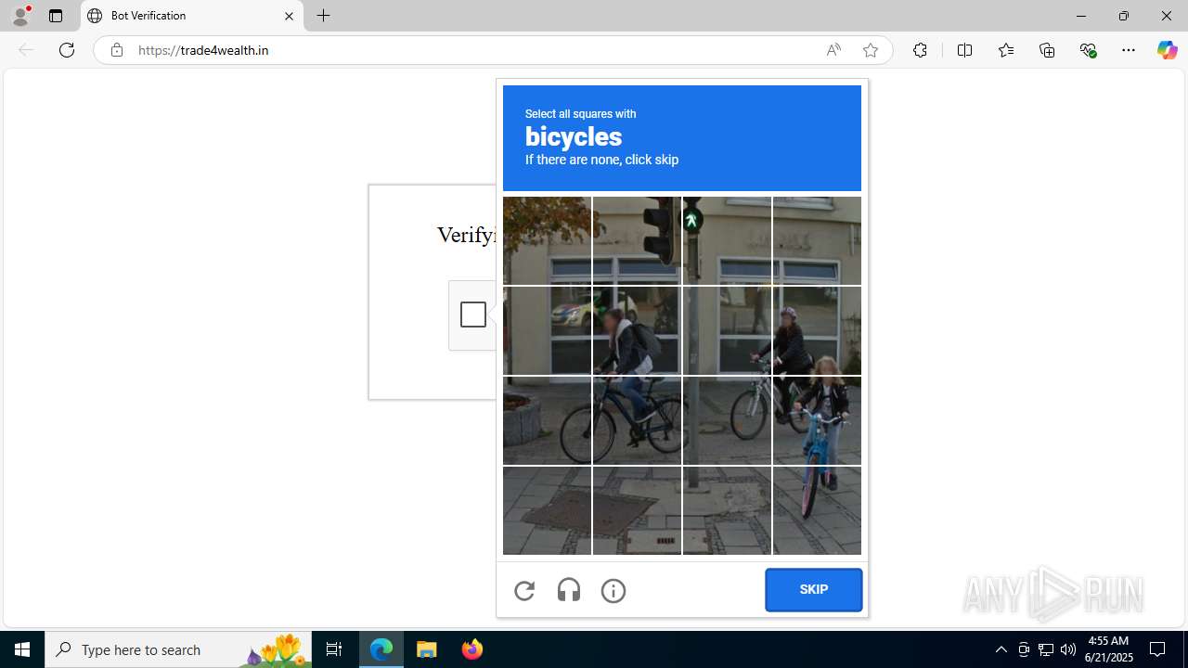
Task: Refresh the captcha challenge
Action: point(524,590)
